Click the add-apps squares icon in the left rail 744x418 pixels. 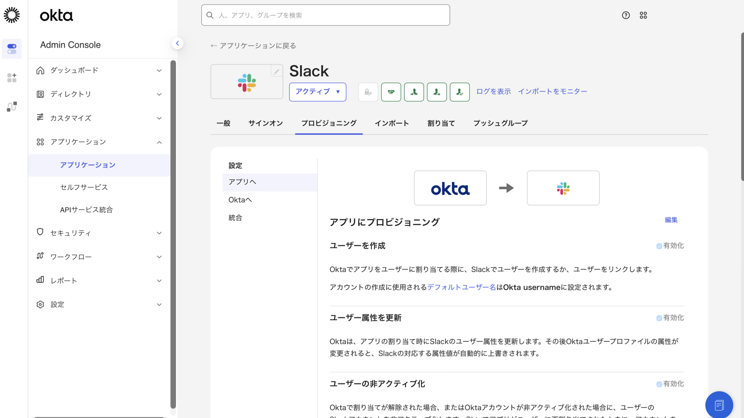[12, 77]
